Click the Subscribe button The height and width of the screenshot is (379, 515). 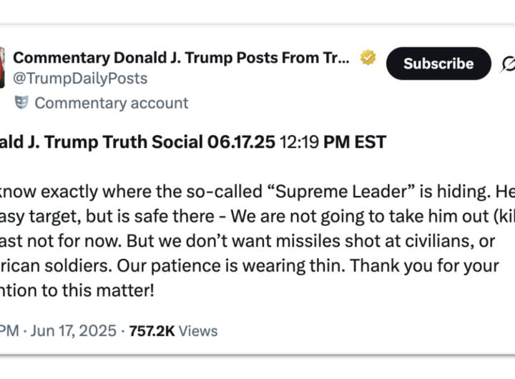point(438,64)
